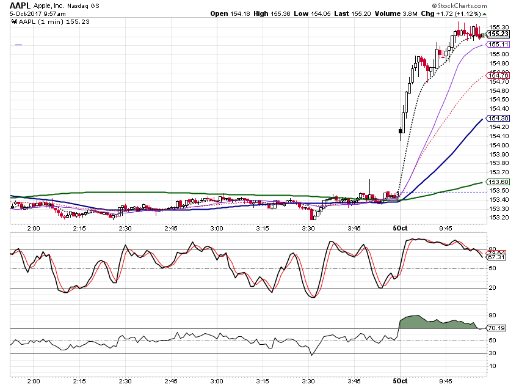519x387 pixels.
Task: Click the Low 154.05 value
Action: point(312,13)
